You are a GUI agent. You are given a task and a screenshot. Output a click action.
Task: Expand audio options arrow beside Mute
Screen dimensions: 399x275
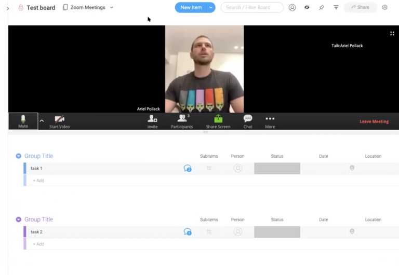point(42,121)
